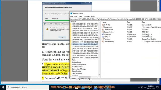The image size is (161, 90).
Task: Select the DirectDrawEx key
Action: tap(76, 71)
